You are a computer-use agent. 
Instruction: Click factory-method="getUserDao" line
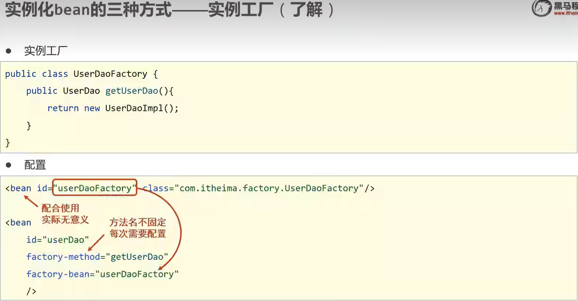click(x=97, y=257)
